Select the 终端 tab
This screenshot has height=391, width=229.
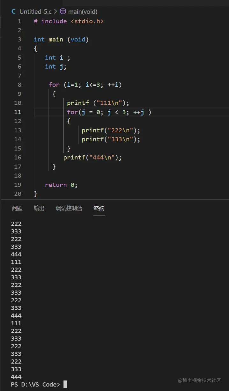pos(99,208)
